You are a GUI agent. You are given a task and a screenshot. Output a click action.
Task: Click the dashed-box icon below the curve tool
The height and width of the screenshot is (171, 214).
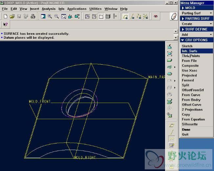pos(172,145)
